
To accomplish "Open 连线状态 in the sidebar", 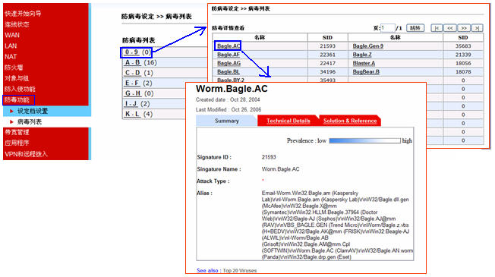I will pyautogui.click(x=17, y=24).
